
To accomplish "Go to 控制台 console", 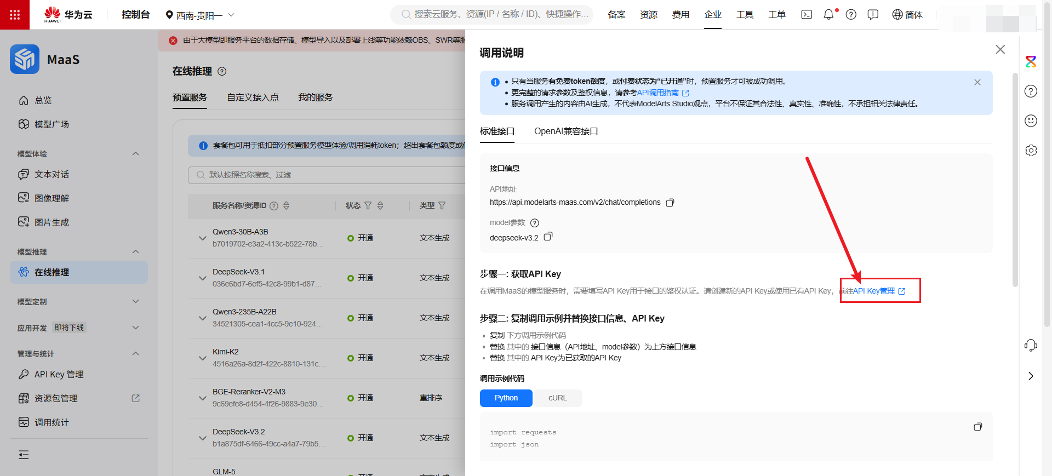I will 135,15.
